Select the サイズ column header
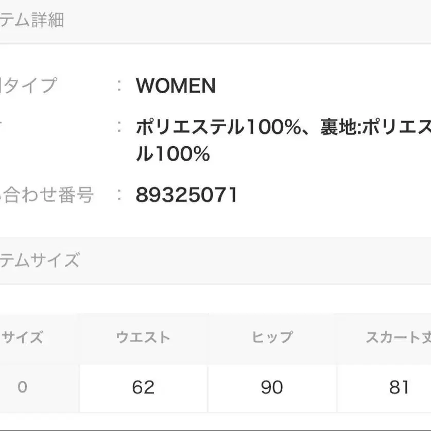 22,338
